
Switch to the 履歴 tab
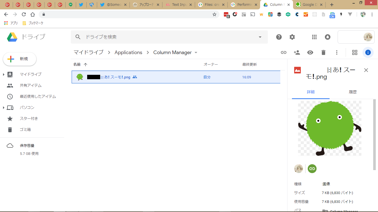[x=353, y=92]
